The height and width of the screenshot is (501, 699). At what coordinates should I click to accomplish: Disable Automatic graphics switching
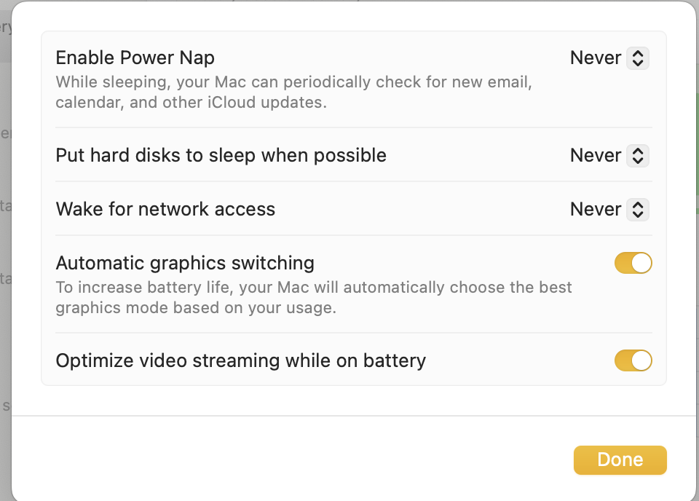[633, 263]
